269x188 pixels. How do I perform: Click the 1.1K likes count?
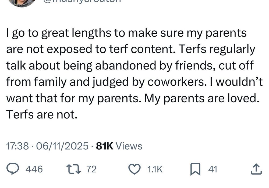155,169
